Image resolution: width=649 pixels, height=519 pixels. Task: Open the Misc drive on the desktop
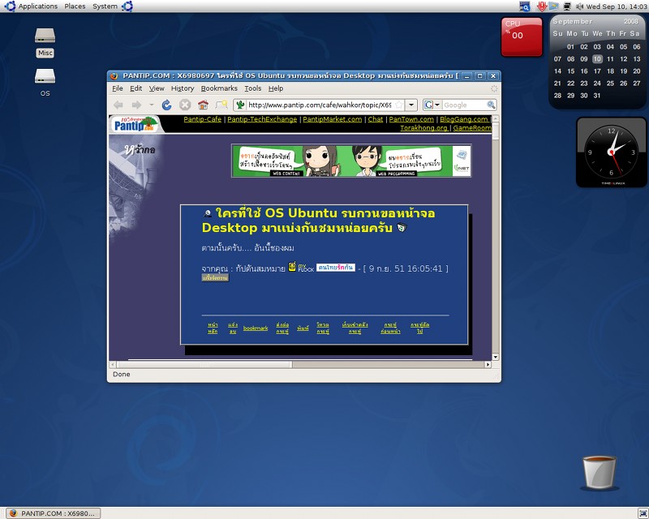point(45,43)
